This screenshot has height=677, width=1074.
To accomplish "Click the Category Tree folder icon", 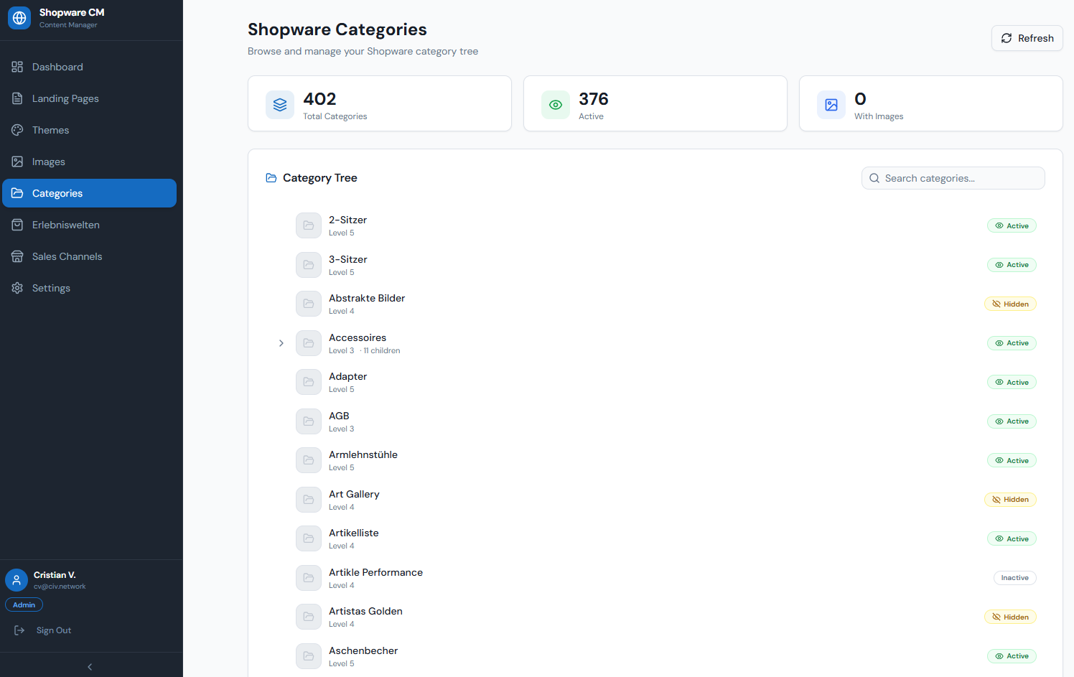I will coord(271,178).
